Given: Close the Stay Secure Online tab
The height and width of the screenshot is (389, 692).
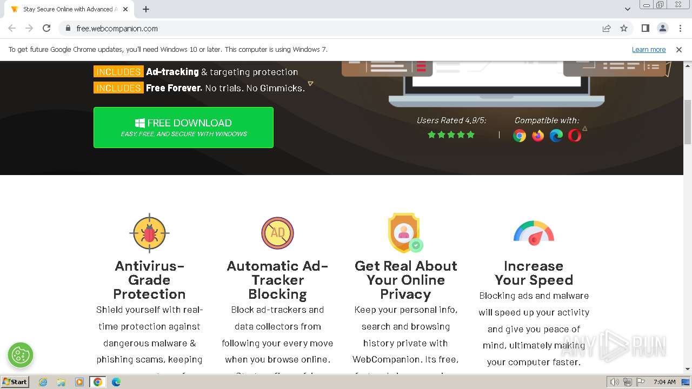Looking at the screenshot, I should point(125,9).
